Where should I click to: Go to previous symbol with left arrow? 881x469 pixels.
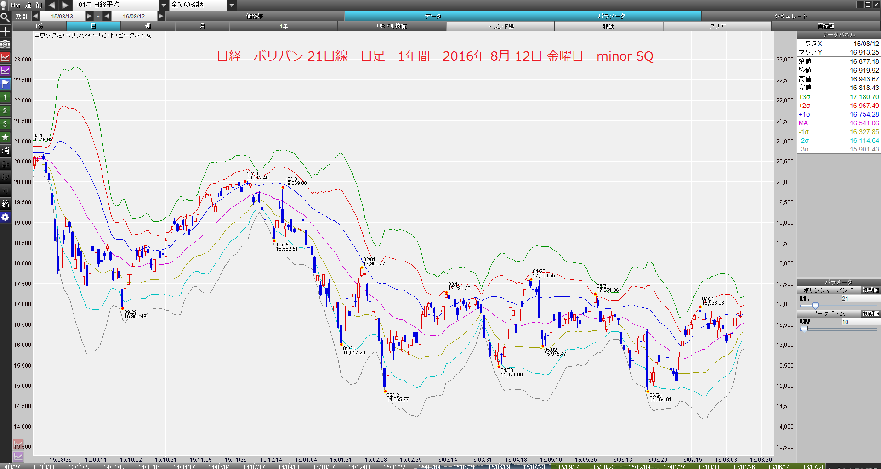[x=51, y=5]
